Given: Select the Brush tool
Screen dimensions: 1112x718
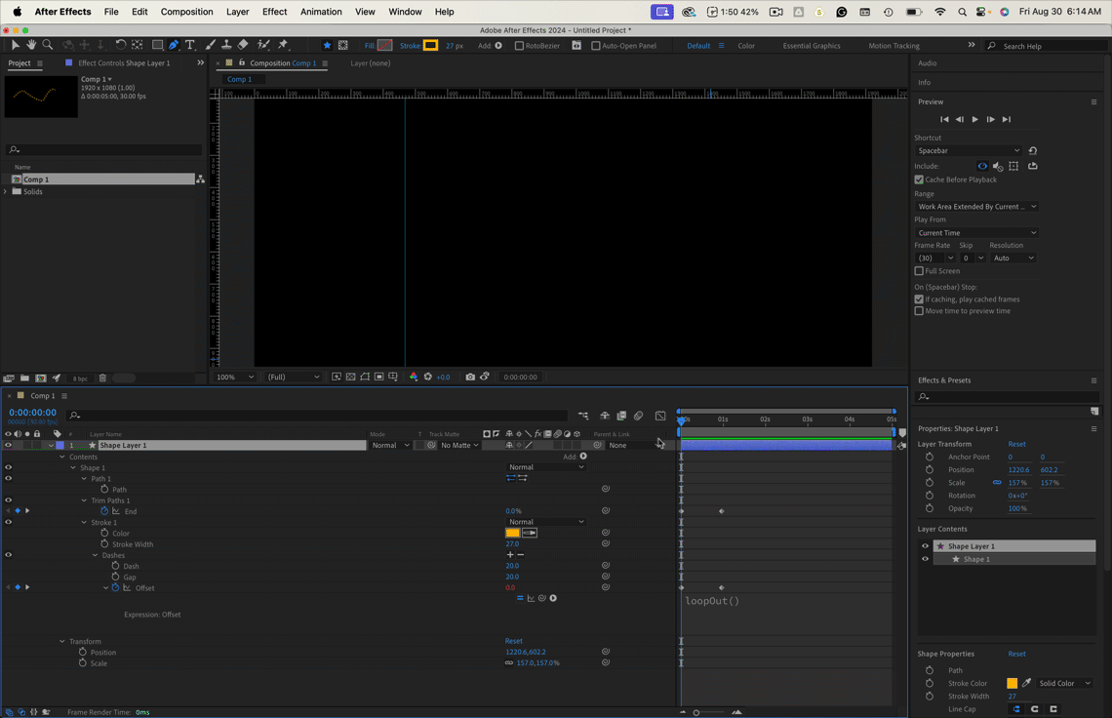Looking at the screenshot, I should (211, 45).
